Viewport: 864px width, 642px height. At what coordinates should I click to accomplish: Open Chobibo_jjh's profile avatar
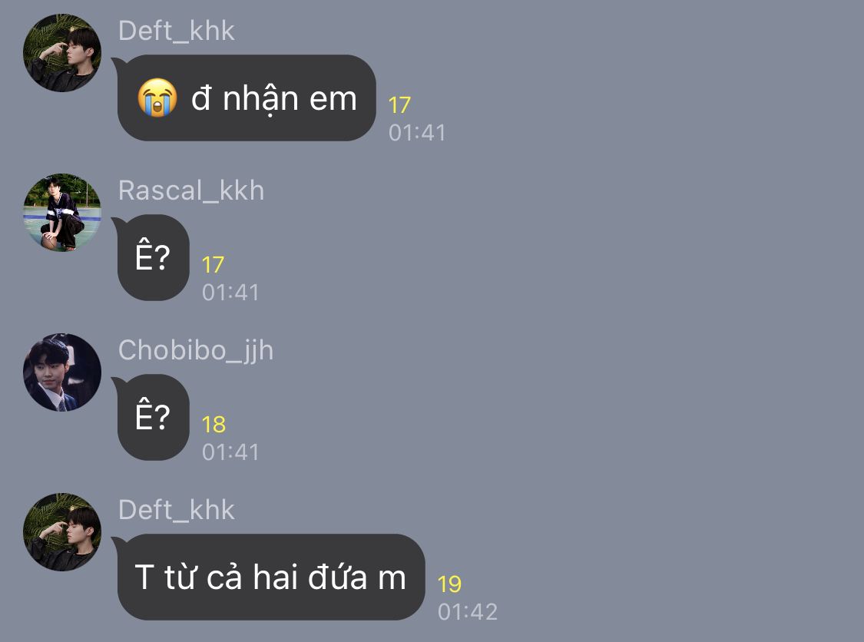(x=62, y=372)
